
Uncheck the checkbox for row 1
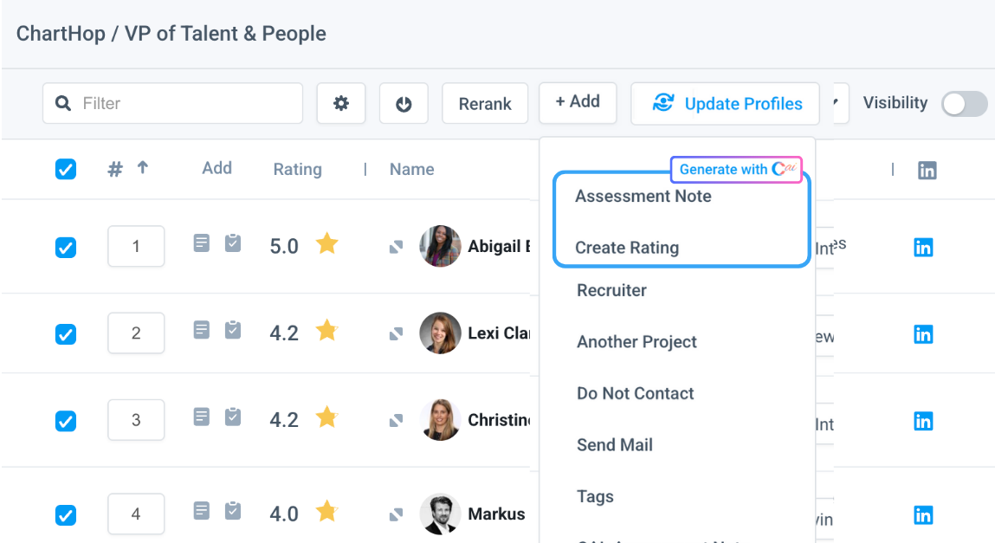pos(65,248)
